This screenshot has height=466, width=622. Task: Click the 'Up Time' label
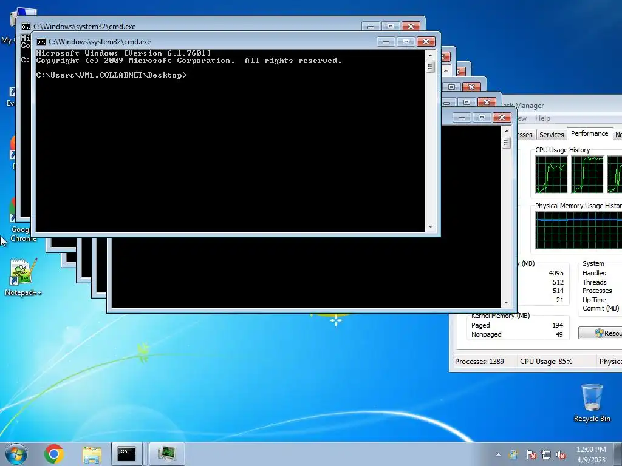tap(594, 300)
